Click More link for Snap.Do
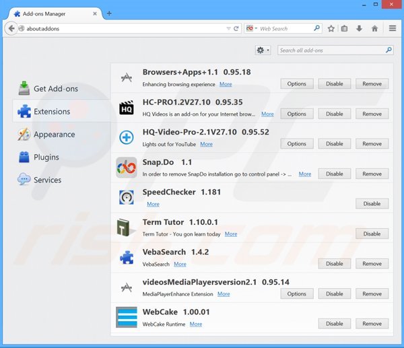This screenshot has height=348, width=404. click(305, 174)
